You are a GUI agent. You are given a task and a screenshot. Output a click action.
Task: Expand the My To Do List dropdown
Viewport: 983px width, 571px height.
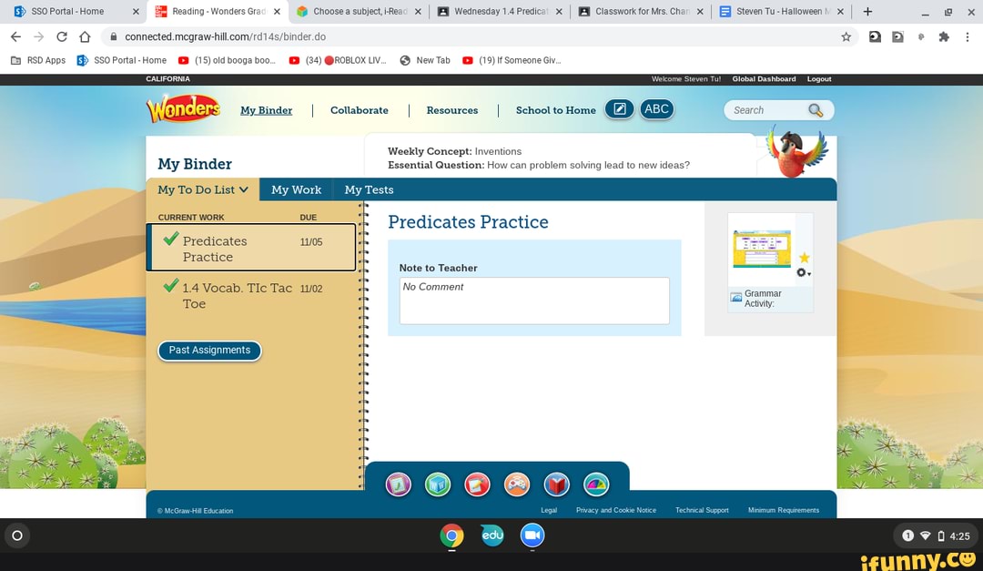(203, 189)
